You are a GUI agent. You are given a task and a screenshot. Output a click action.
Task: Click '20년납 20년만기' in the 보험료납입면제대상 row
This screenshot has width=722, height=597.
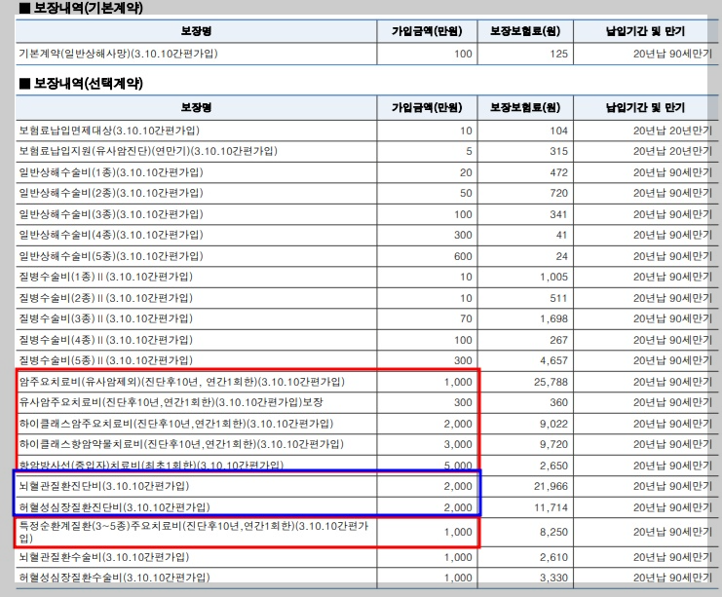pyautogui.click(x=671, y=131)
